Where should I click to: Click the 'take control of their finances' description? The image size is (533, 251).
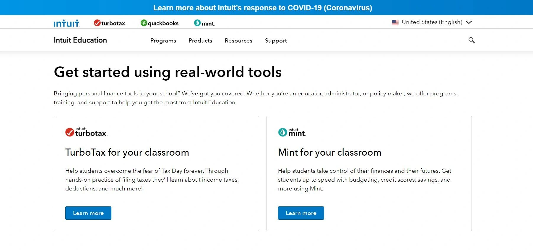point(365,180)
